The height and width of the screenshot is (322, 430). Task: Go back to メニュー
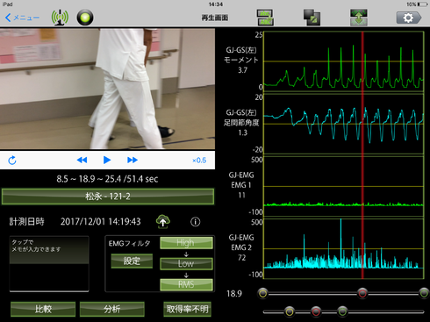pyautogui.click(x=22, y=18)
